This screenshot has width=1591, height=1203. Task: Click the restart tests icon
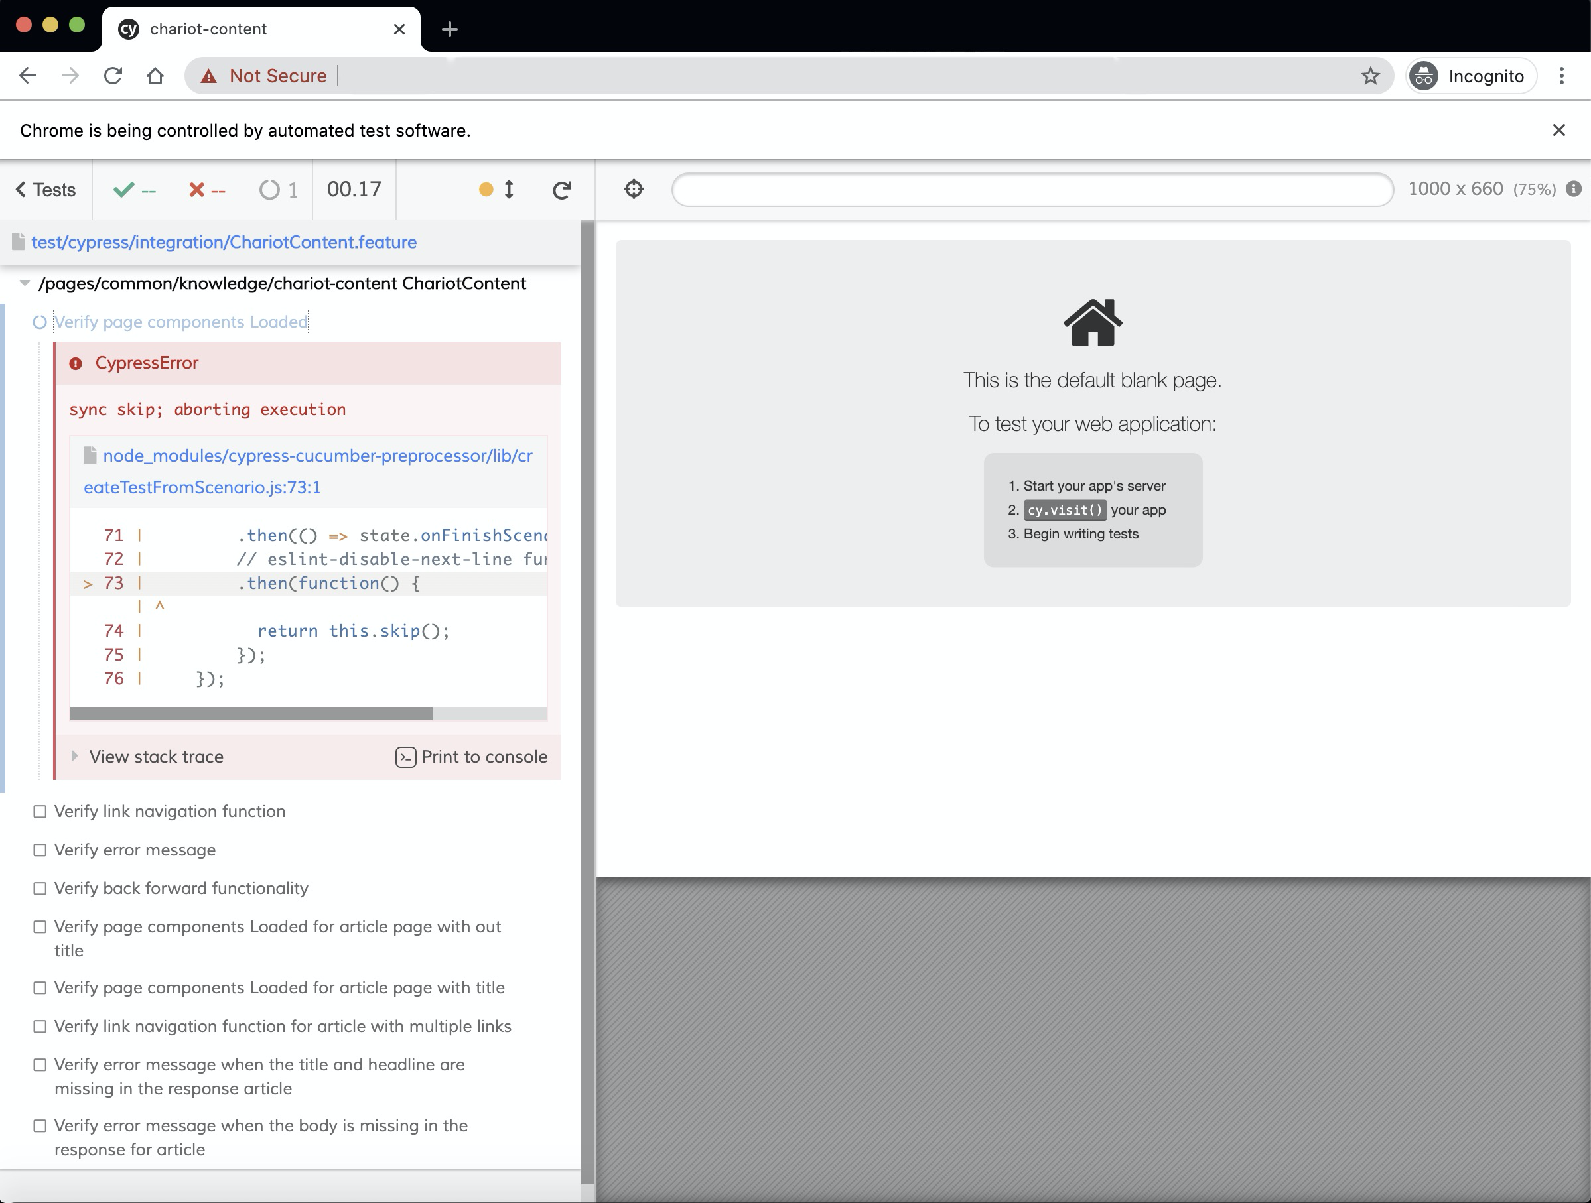pyautogui.click(x=562, y=190)
